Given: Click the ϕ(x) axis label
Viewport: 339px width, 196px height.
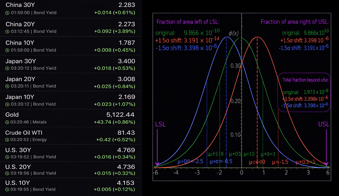Looking at the screenshot, I should tap(234, 34).
